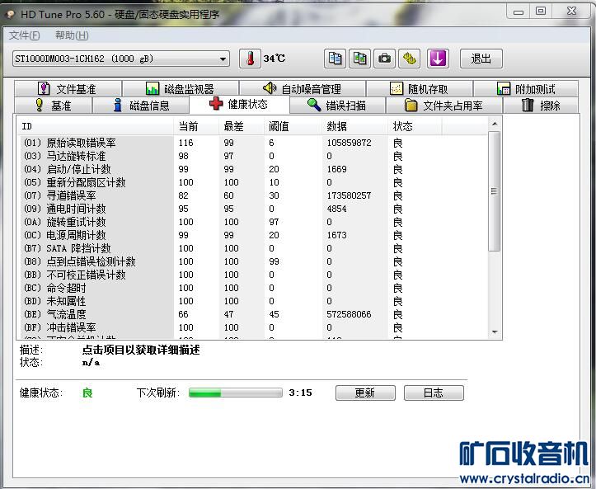Image resolution: width=596 pixels, height=489 pixels.
Task: Click the ID column header
Action: (x=96, y=126)
